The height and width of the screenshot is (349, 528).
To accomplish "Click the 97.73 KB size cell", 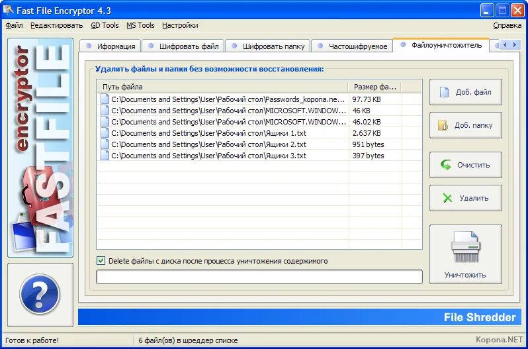I will pos(367,99).
